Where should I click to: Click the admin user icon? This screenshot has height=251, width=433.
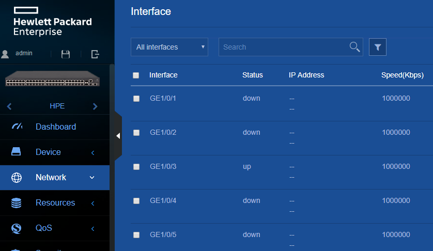click(x=5, y=54)
